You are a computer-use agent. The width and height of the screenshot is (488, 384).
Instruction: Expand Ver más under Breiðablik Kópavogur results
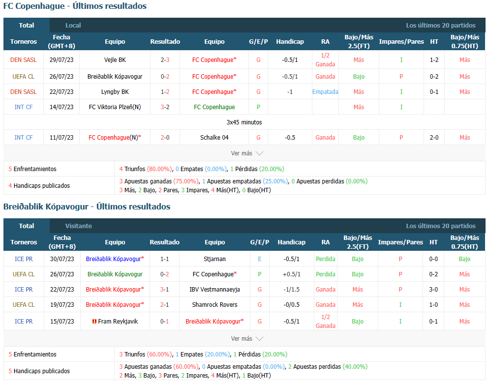pos(247,339)
